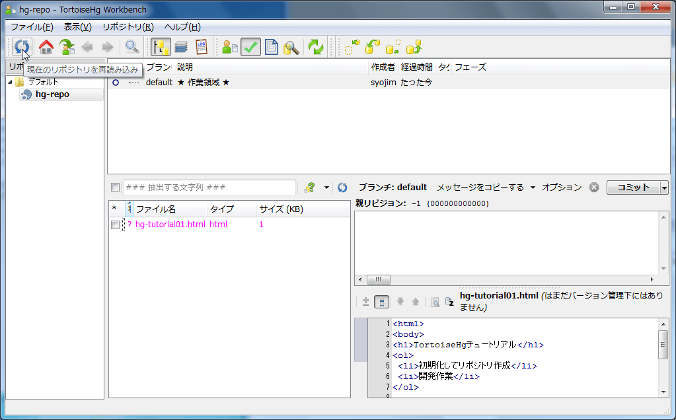Open the revision details view (person icon)

tap(230, 47)
